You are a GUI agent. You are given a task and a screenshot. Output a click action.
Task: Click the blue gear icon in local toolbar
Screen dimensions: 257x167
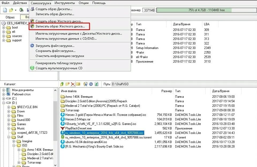coord(91,84)
